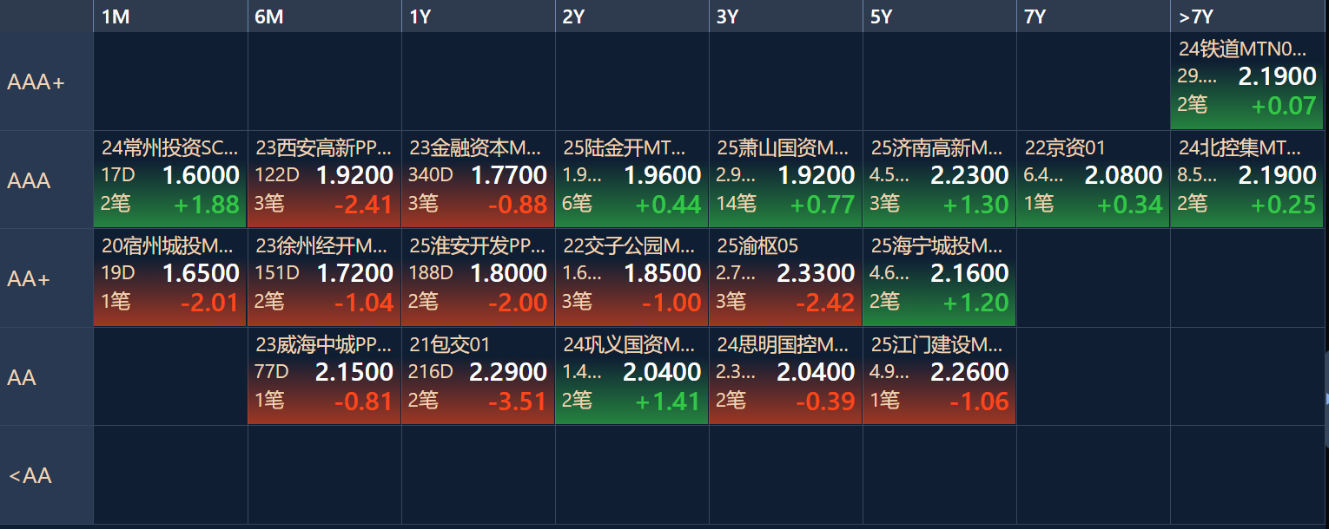The image size is (1329, 529).
Task: Select the 21包交01 bond tile
Action: coord(478,376)
